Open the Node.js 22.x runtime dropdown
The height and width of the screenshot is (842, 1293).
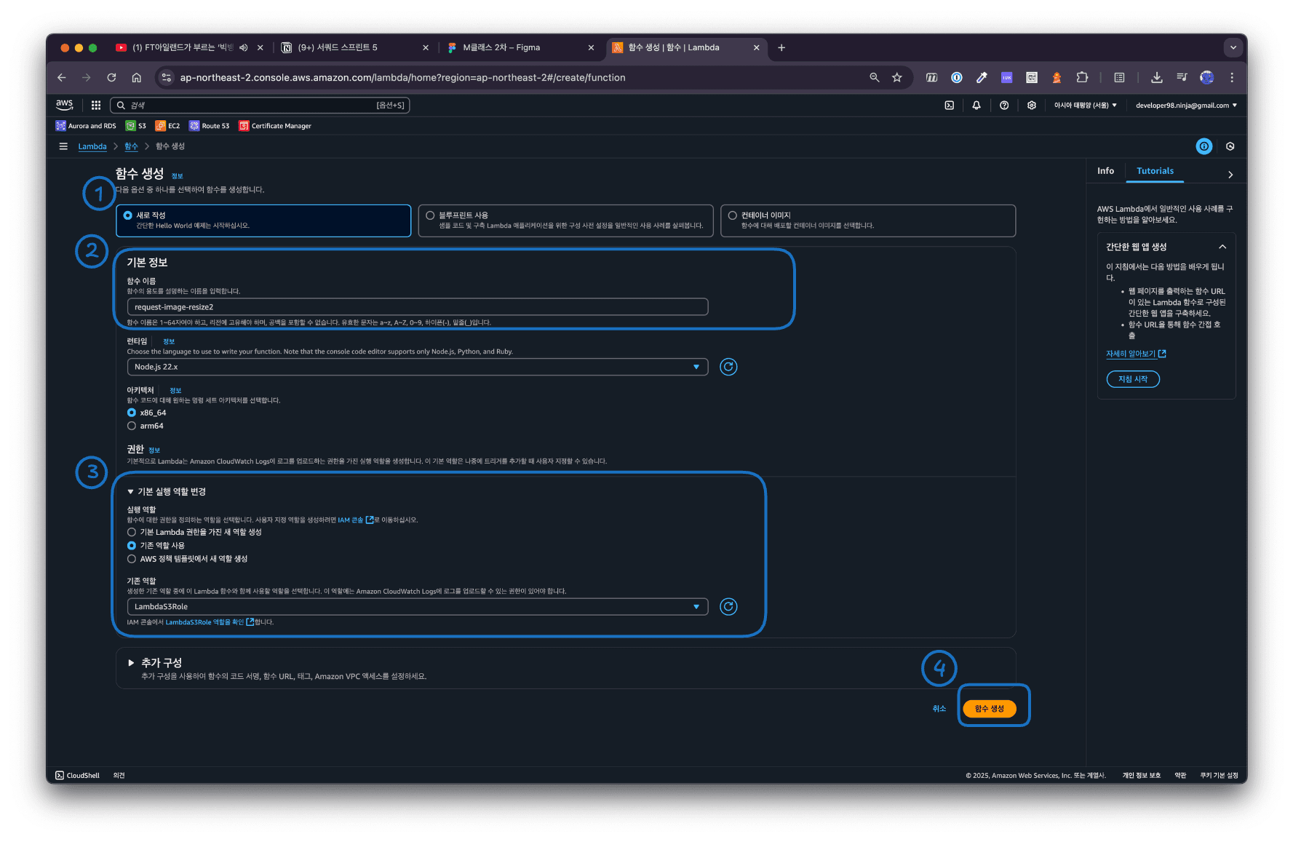coord(418,367)
